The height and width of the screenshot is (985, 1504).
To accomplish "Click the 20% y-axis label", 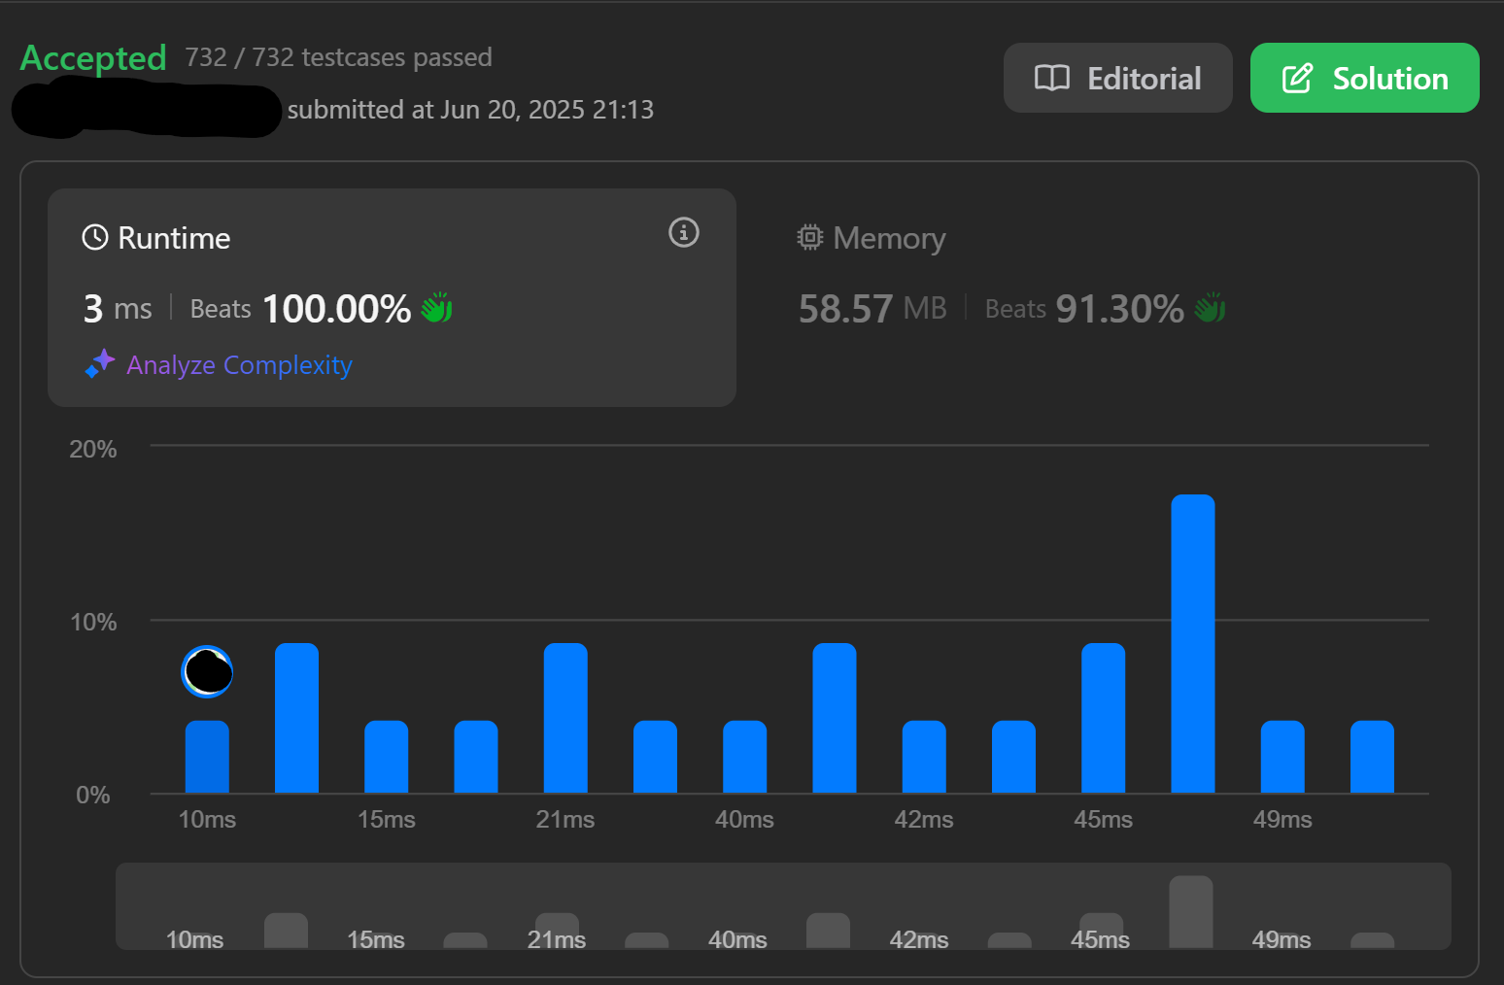I will 93,449.
